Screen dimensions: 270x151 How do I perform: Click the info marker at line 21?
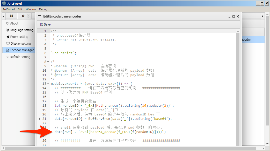click(40, 119)
